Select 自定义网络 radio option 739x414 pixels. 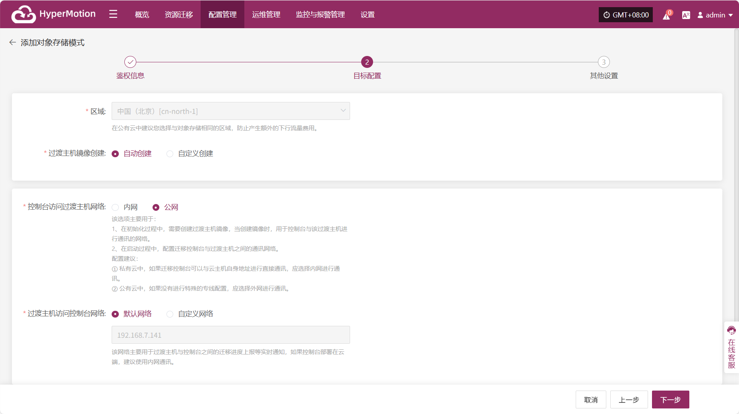point(190,314)
